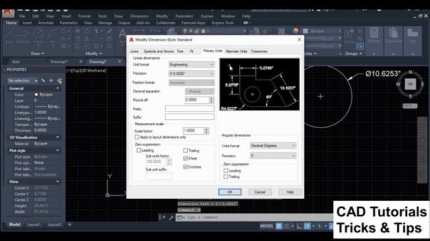This screenshot has width=430, height=241.
Task: Switch to the Fit tab
Action: 191,52
